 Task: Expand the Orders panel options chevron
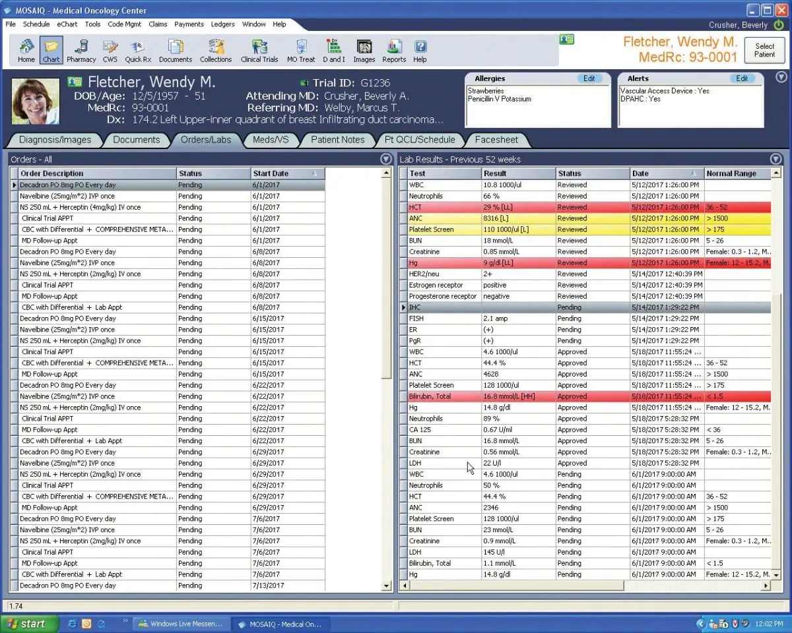coord(385,159)
